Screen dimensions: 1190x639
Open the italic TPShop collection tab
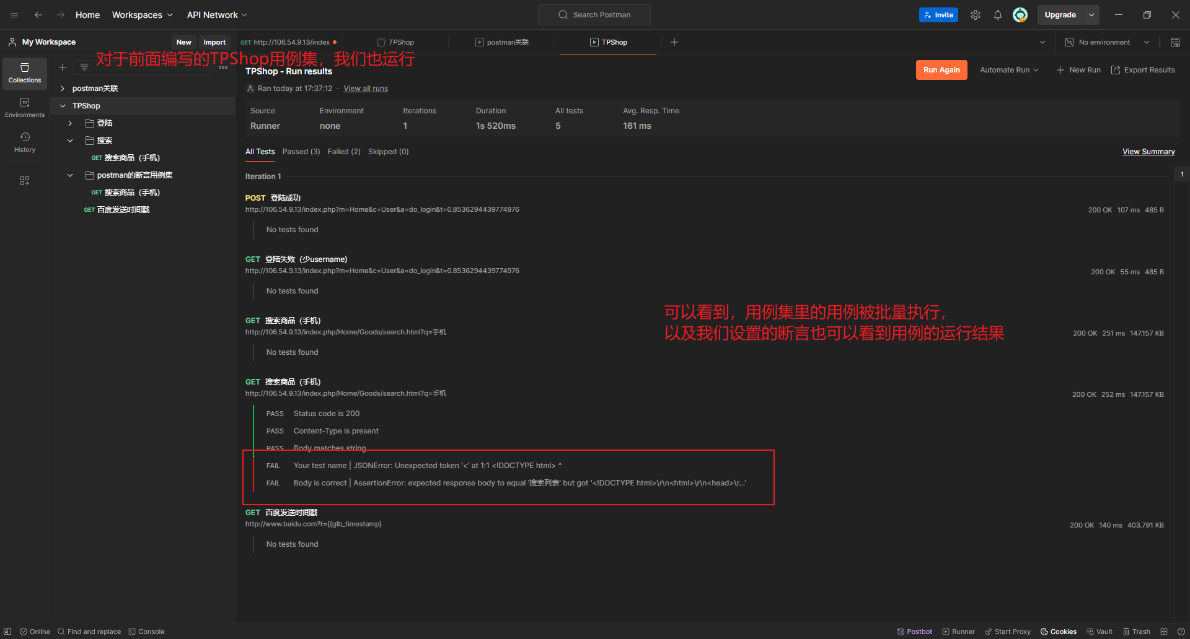(395, 42)
